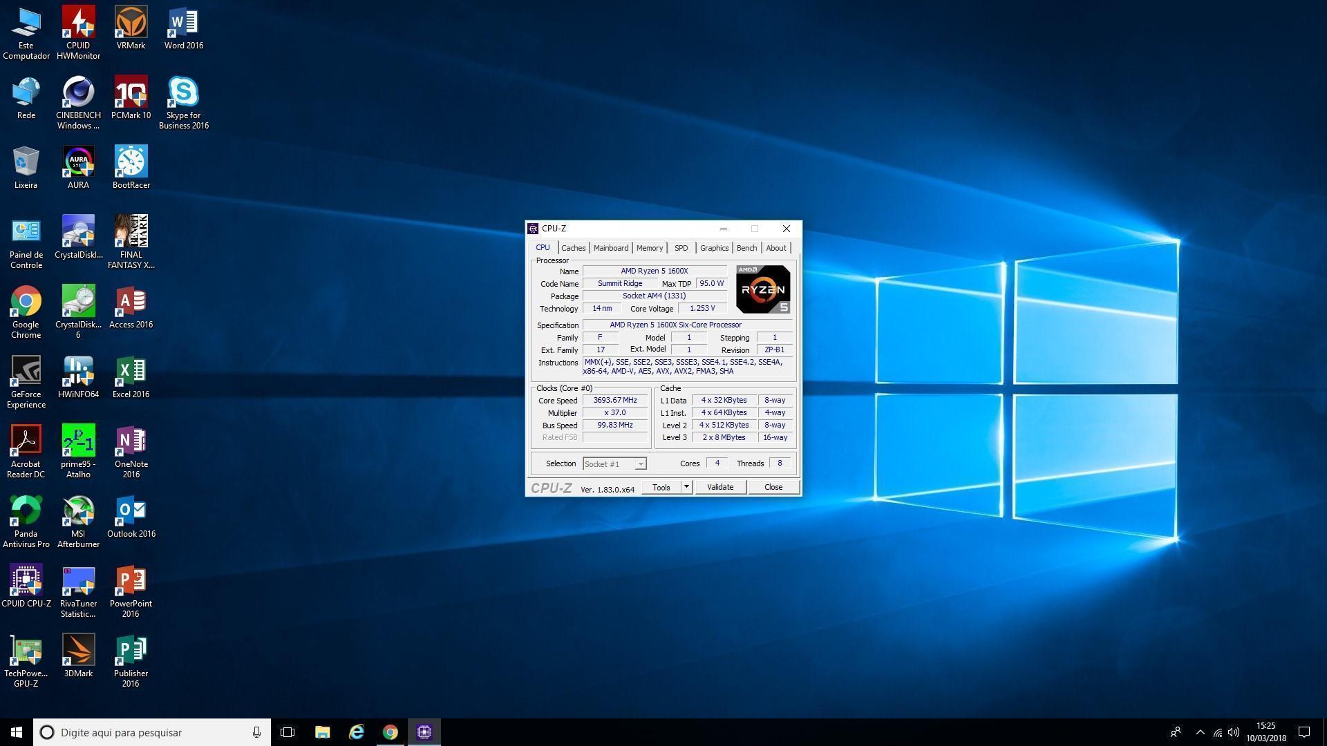Open PowerPoint 2016 desktop icon
The width and height of the screenshot is (1327, 746).
pyautogui.click(x=131, y=591)
